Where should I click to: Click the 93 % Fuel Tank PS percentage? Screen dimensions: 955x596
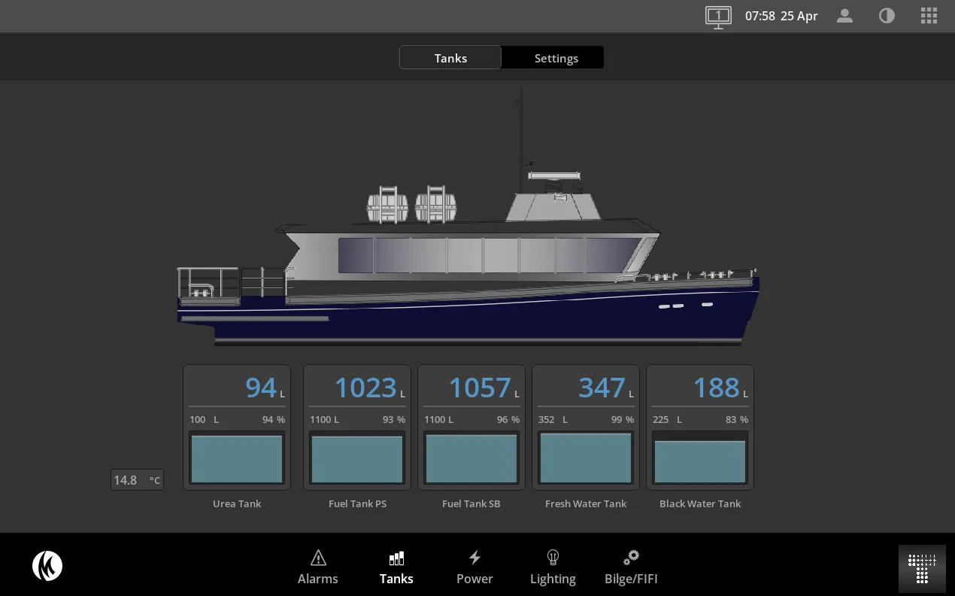click(x=393, y=419)
